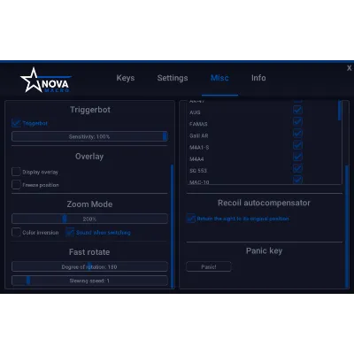Click the Sensitivity 100% slider
This screenshot has width=354, height=354.
(89, 136)
